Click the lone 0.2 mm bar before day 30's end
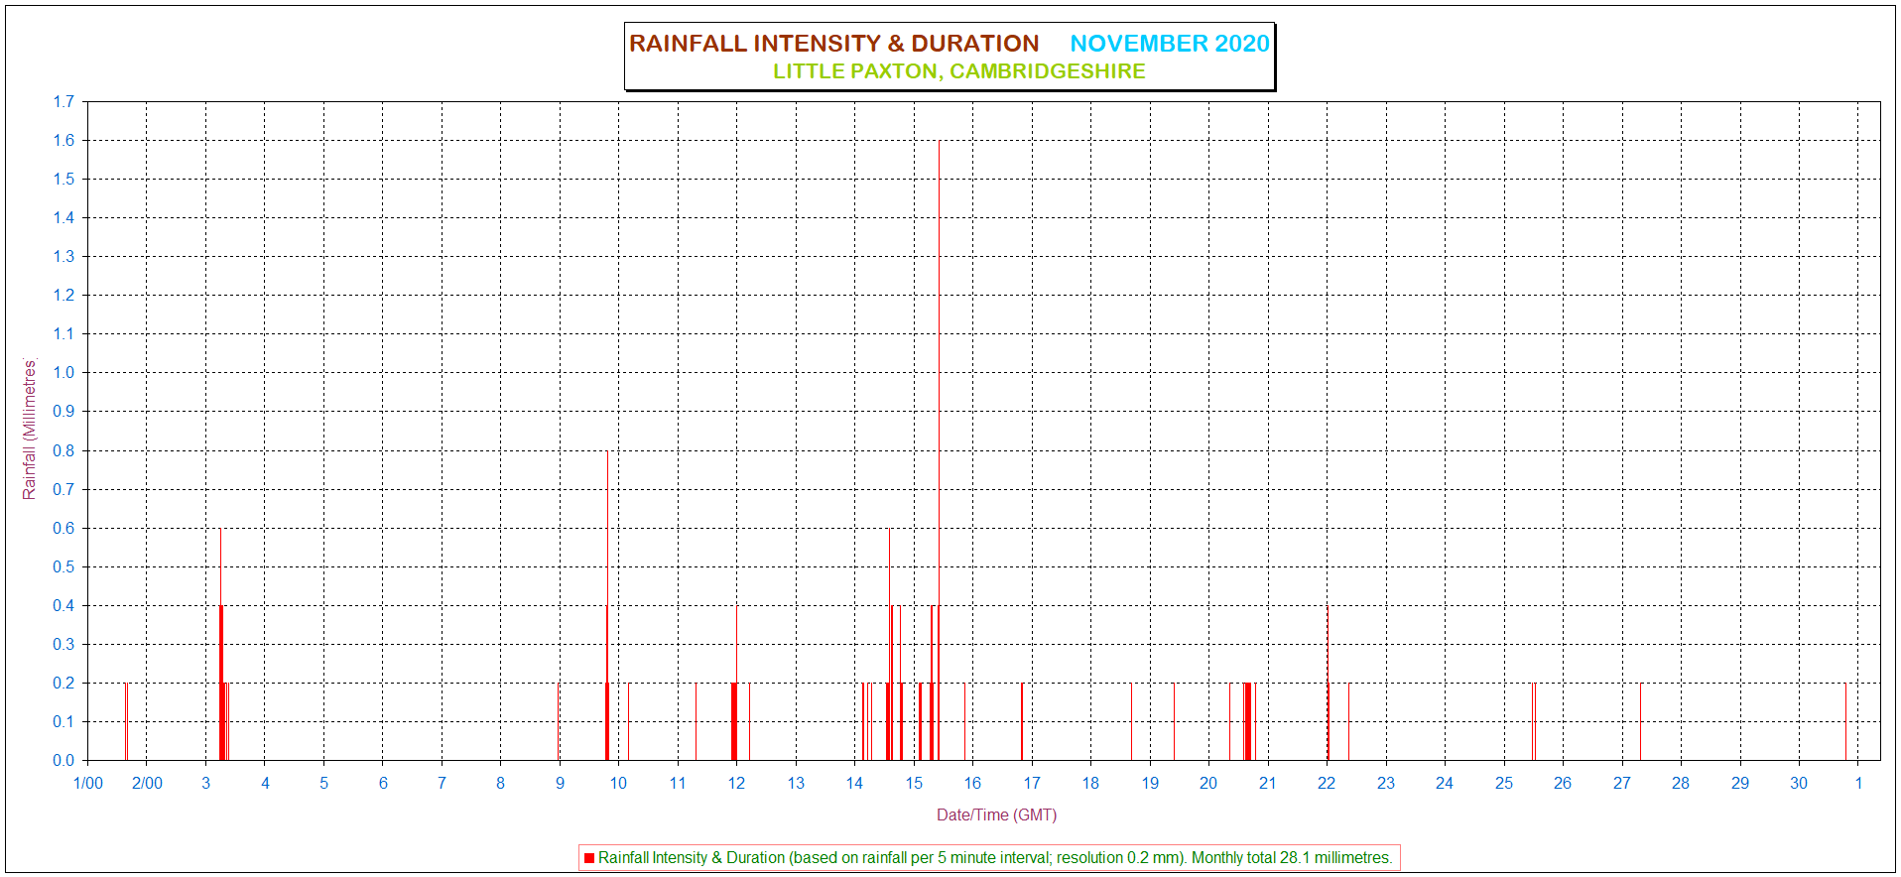 pos(1845,721)
